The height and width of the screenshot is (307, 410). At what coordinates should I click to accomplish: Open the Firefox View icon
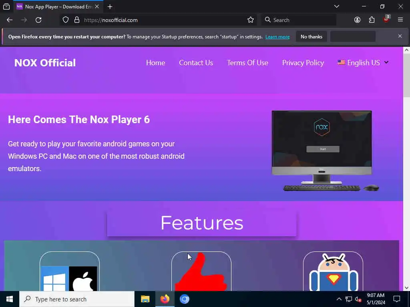point(6,6)
